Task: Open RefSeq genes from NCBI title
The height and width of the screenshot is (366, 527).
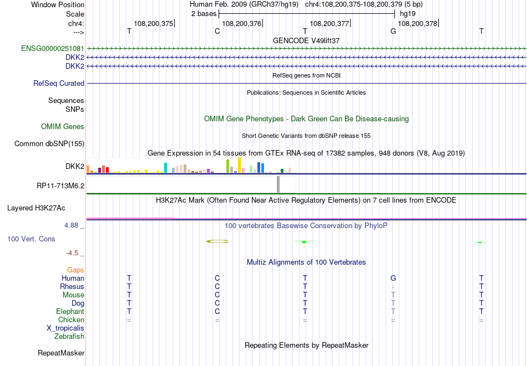Action: (x=307, y=75)
